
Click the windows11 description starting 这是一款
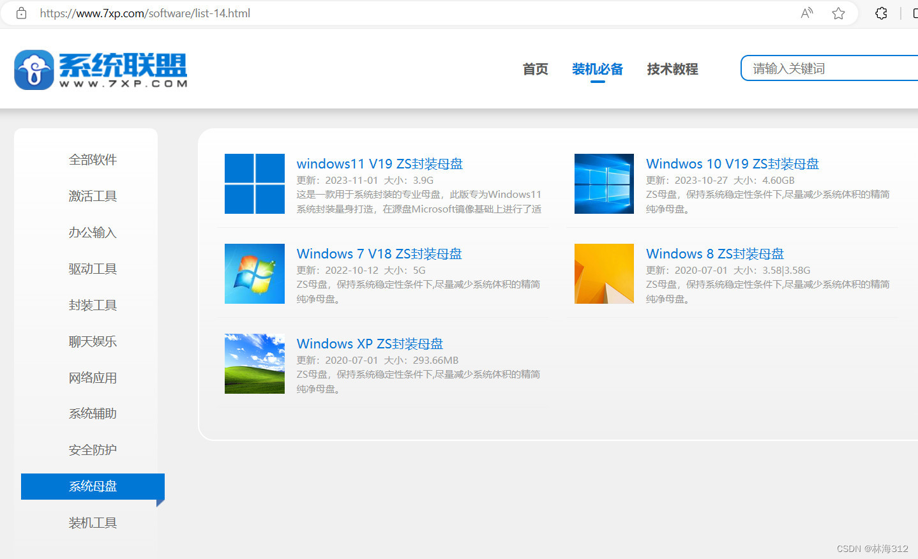419,202
